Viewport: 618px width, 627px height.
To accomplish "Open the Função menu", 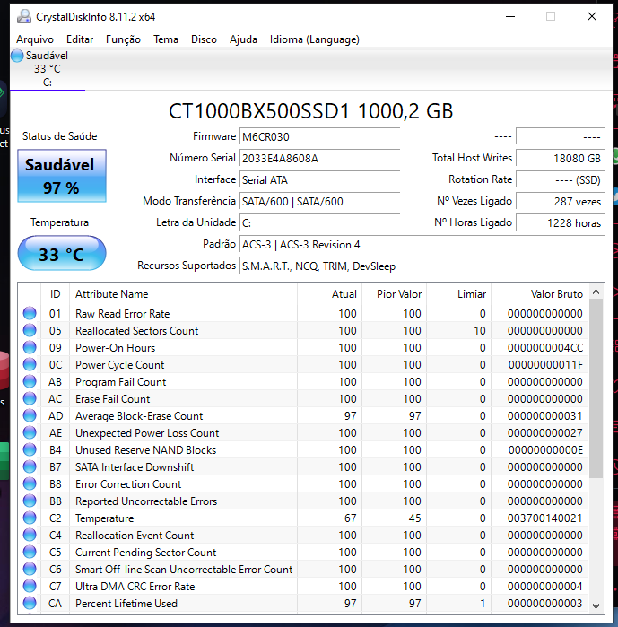I will click(x=123, y=39).
